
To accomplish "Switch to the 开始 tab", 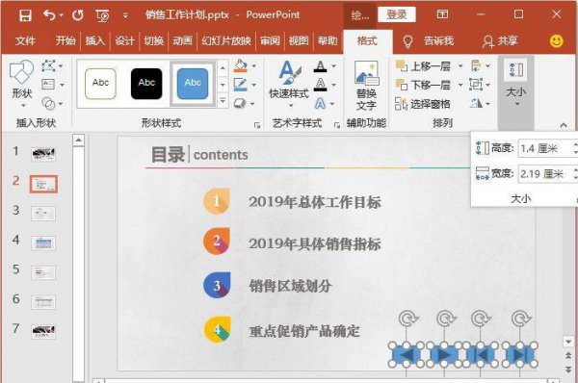I will pos(66,40).
